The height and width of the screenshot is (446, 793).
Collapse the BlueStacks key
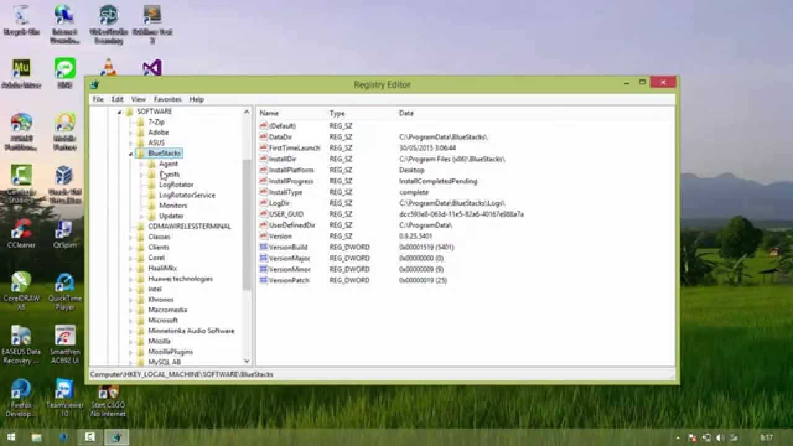(x=130, y=154)
